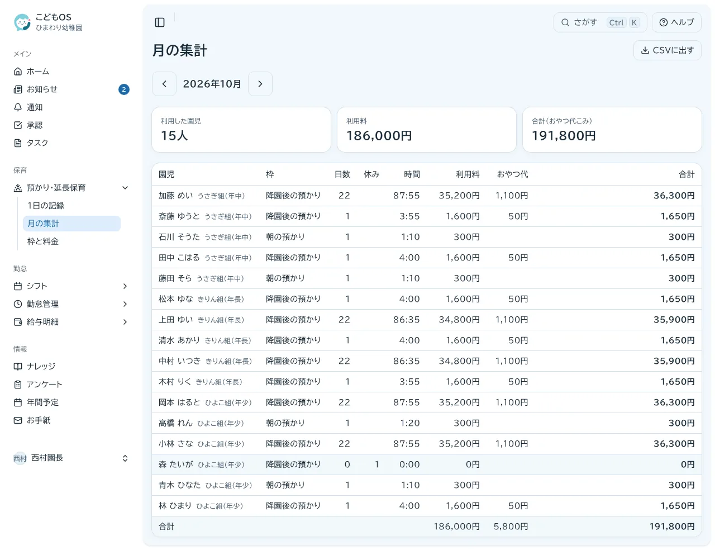Open ヘルプ
Screen dimensions: 715x550
coord(676,22)
